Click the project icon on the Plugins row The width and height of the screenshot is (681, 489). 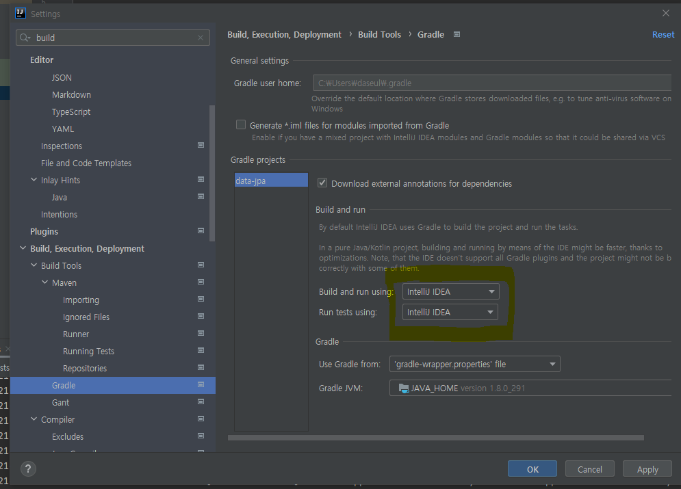coord(201,230)
